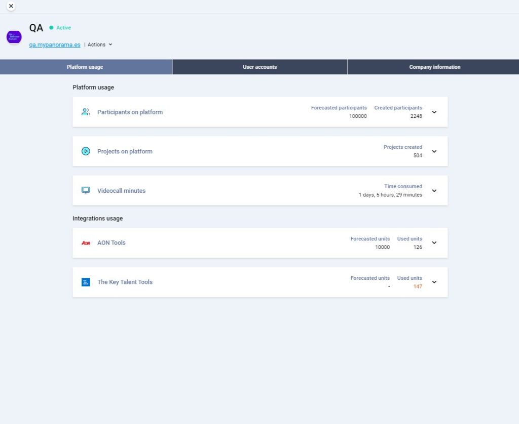Click the QA company logo avatar

[14, 37]
